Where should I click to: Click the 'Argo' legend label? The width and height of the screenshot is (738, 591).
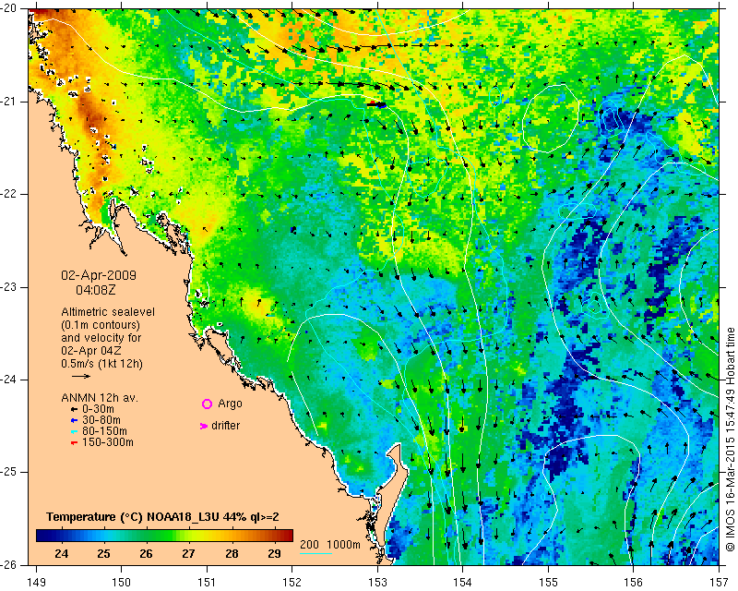(x=230, y=404)
